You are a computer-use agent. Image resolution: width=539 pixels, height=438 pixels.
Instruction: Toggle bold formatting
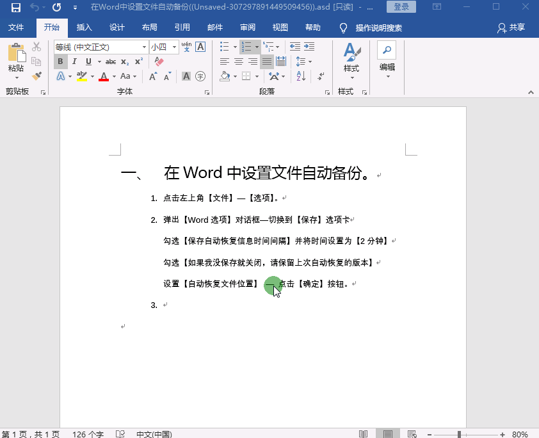coord(60,61)
